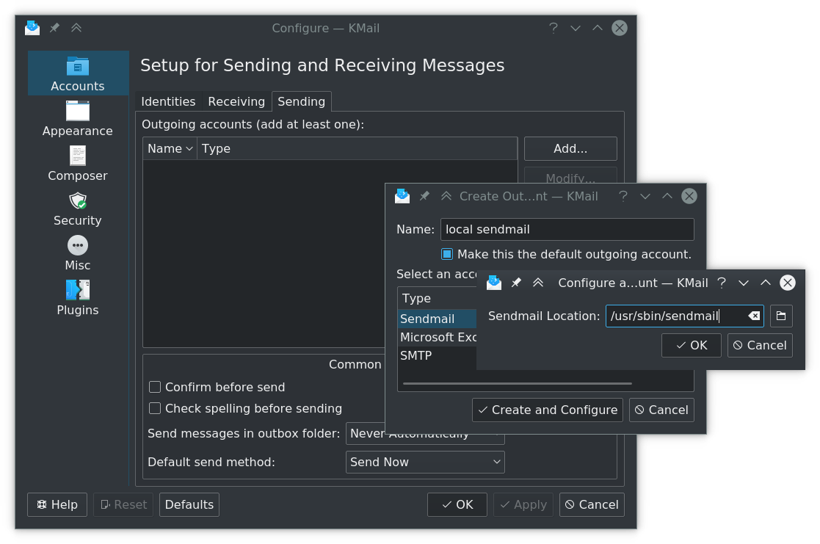Viewport: 820px width, 544px height.
Task: Select the SMTP account type
Action: click(x=438, y=355)
